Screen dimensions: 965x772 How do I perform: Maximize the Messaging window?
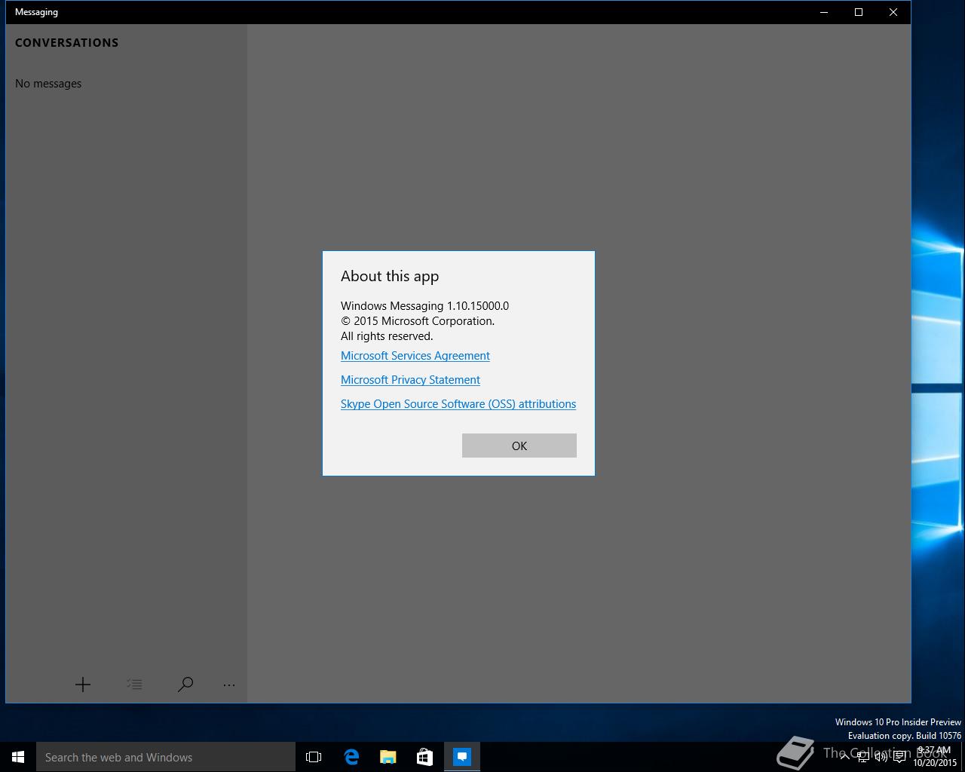point(859,12)
